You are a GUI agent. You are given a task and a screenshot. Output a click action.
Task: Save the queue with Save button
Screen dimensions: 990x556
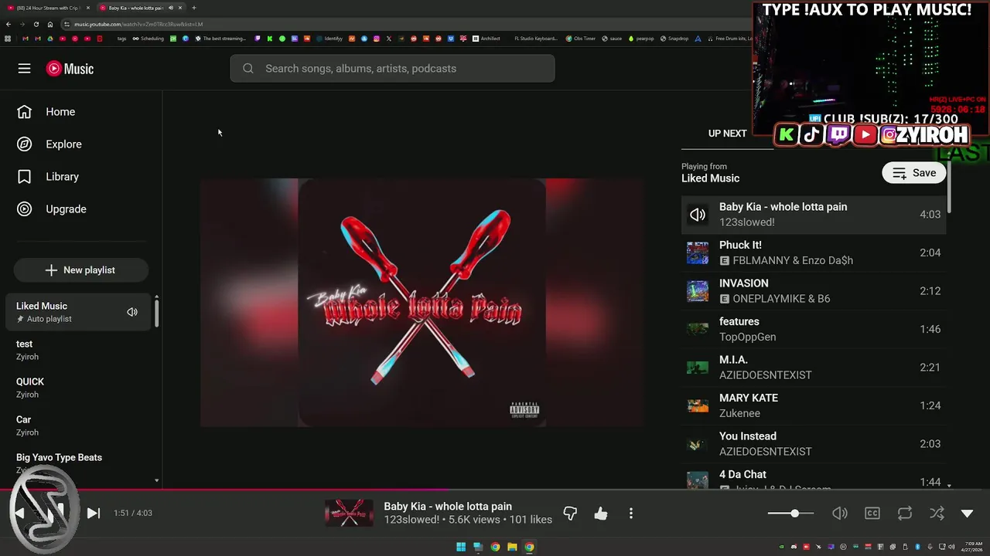(x=914, y=173)
